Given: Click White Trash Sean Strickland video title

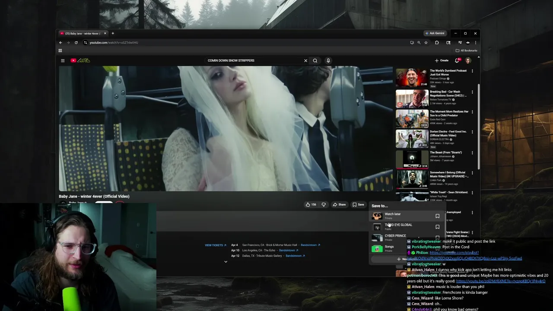Looking at the screenshot, I should (x=449, y=193).
